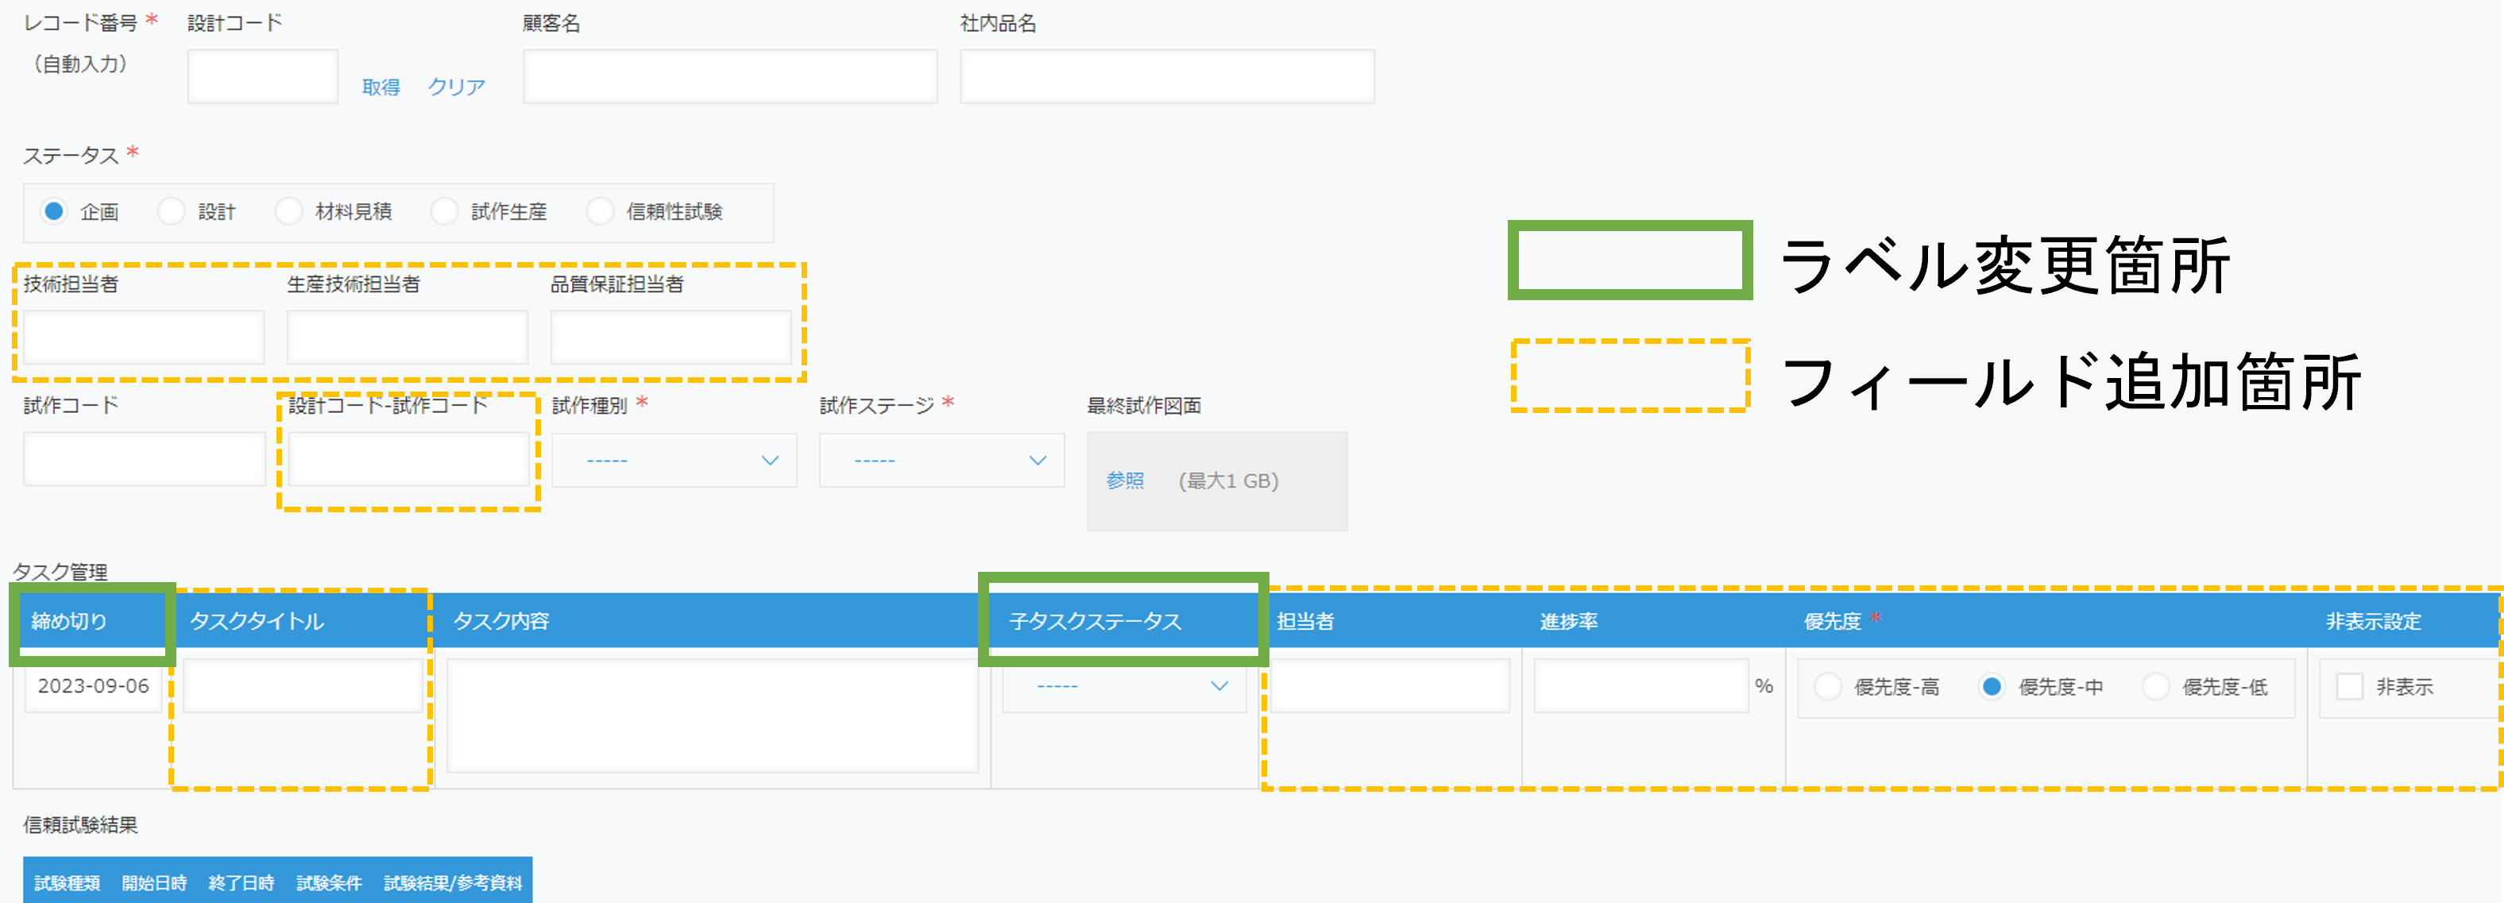Image resolution: width=2504 pixels, height=903 pixels.
Task: Choose 優先度-低 priority radio button
Action: [2155, 686]
